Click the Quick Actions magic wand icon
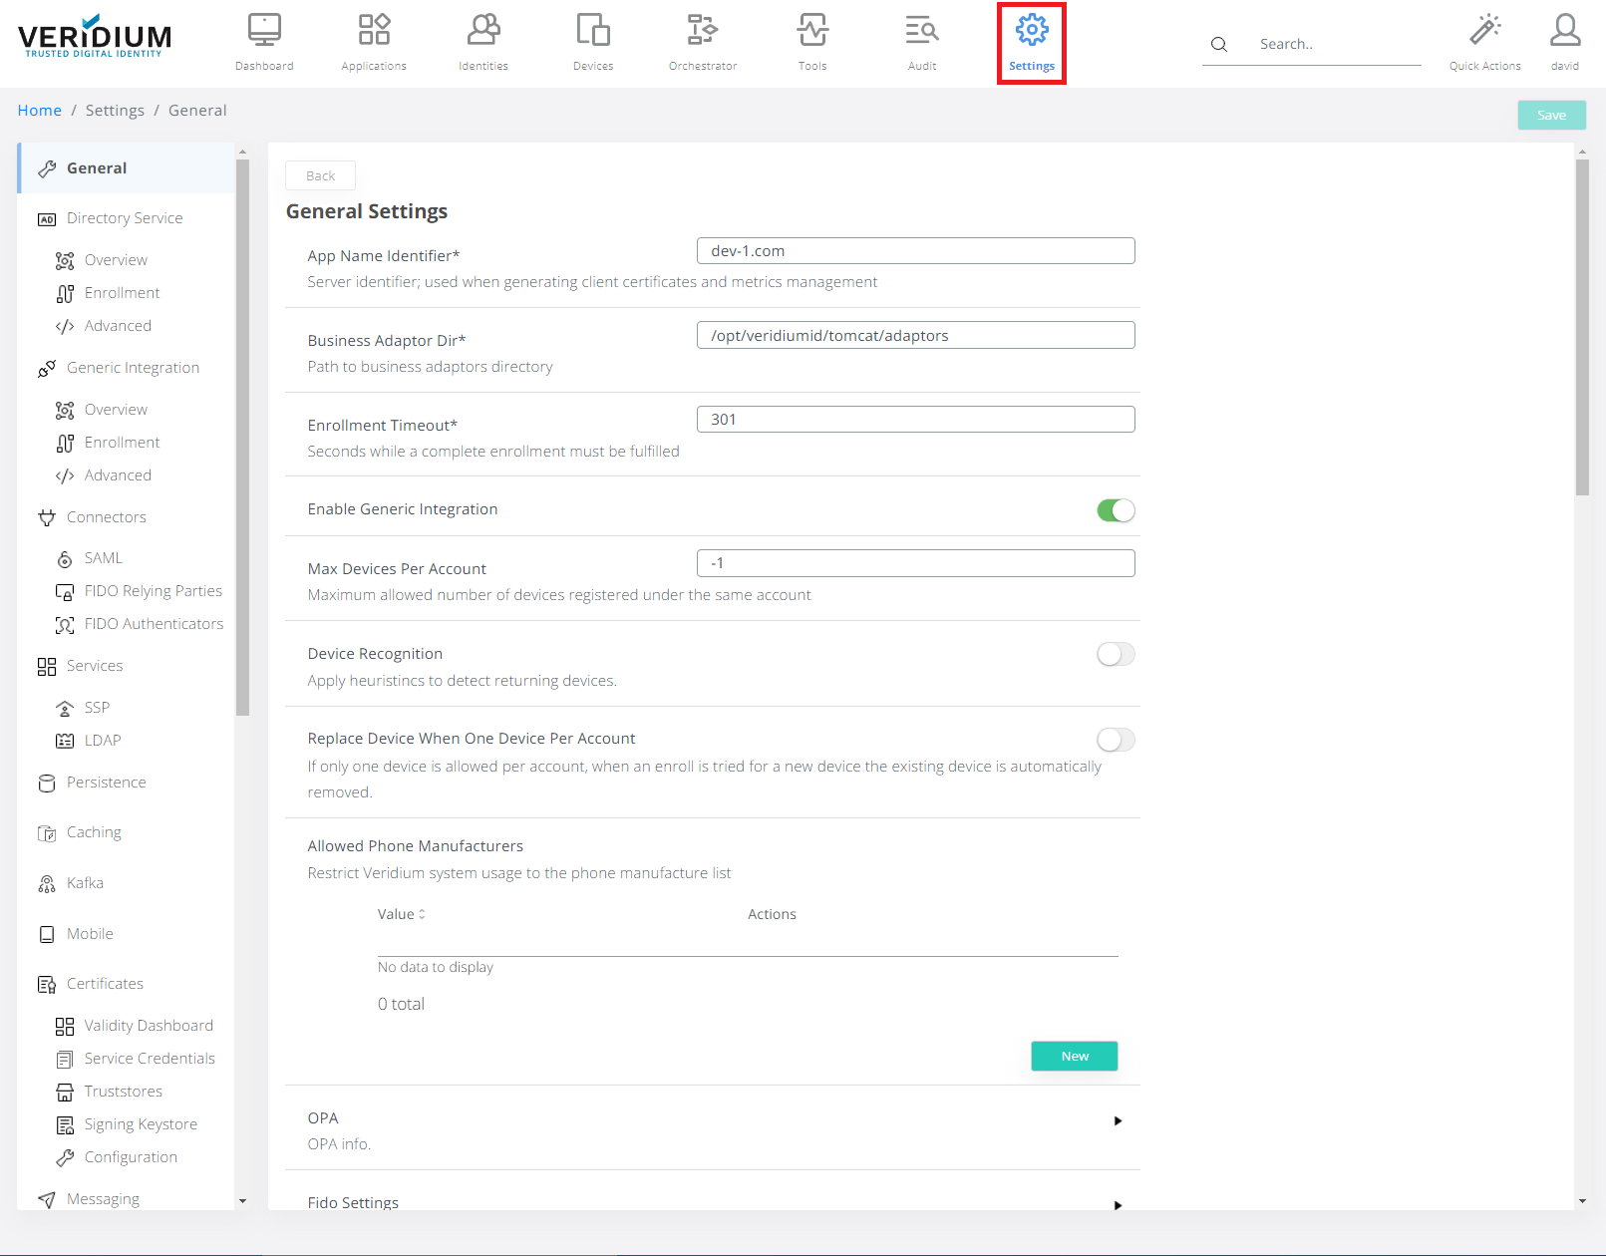 pyautogui.click(x=1484, y=31)
